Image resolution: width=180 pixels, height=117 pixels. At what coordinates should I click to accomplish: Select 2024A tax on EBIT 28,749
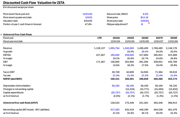click(x=116, y=72)
